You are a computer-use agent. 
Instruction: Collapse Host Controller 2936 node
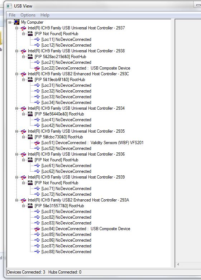[x=16, y=154]
